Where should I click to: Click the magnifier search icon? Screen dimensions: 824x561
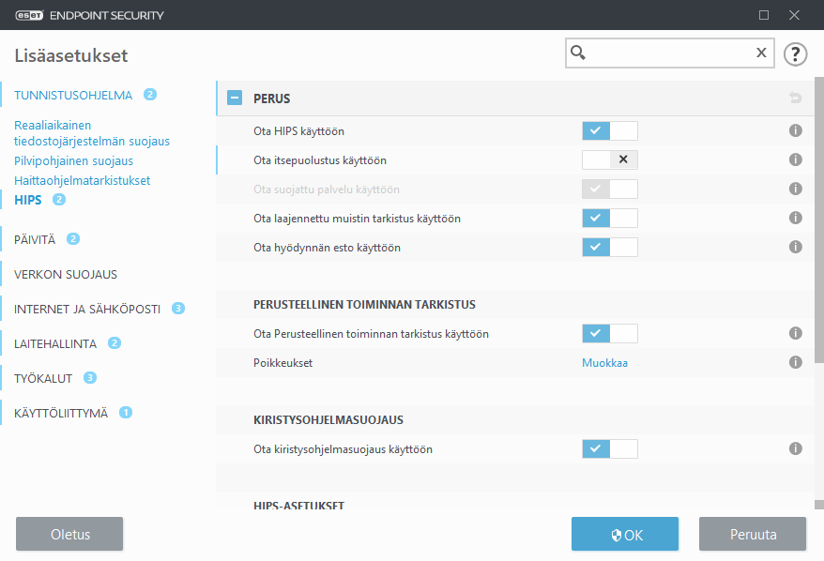pos(578,53)
